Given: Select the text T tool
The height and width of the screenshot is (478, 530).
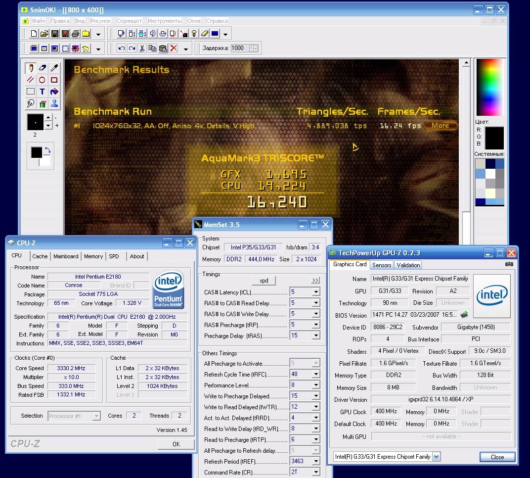Looking at the screenshot, I should pos(42,92).
